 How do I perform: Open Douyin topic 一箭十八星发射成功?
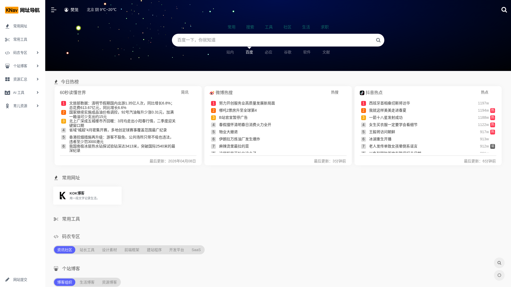tap(386, 117)
